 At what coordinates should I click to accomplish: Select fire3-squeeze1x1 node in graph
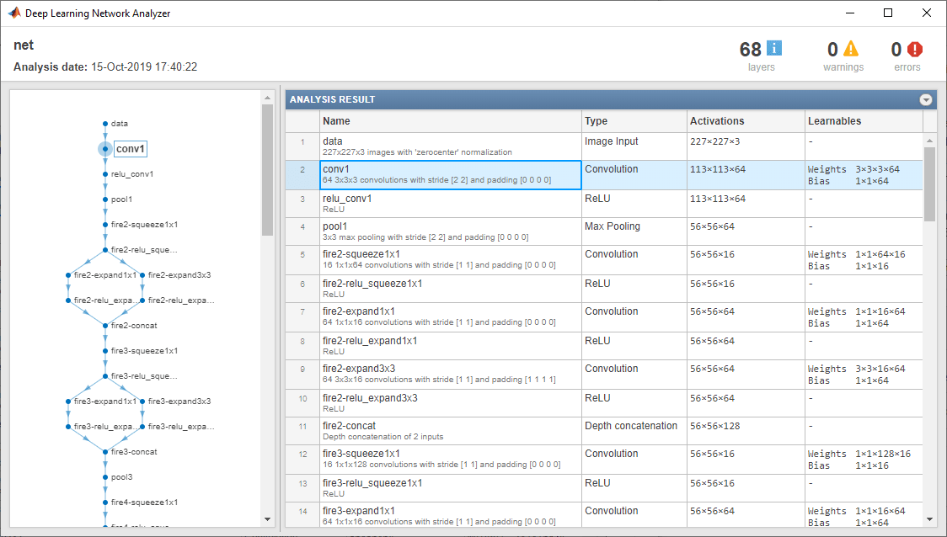click(x=105, y=350)
